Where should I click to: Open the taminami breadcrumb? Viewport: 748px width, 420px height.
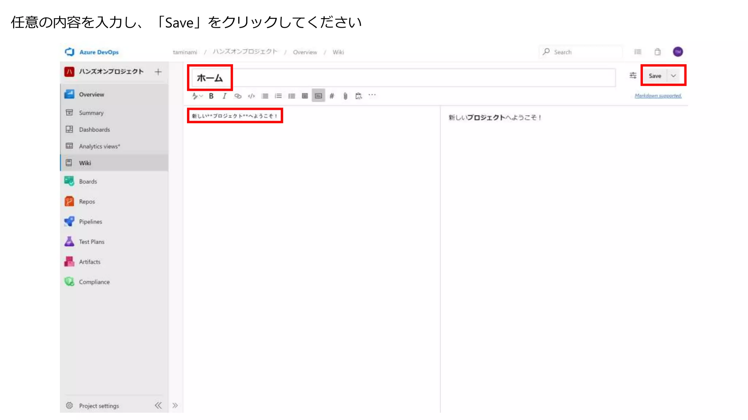[185, 52]
